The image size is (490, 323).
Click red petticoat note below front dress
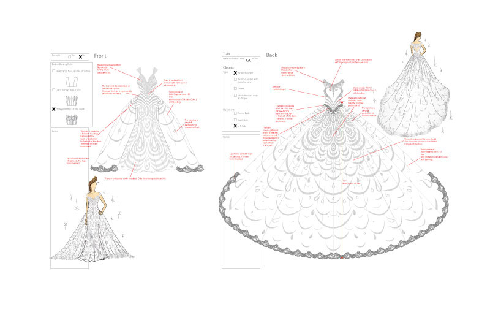[135, 178]
